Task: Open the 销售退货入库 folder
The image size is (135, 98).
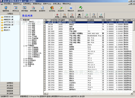Action: click(7, 19)
